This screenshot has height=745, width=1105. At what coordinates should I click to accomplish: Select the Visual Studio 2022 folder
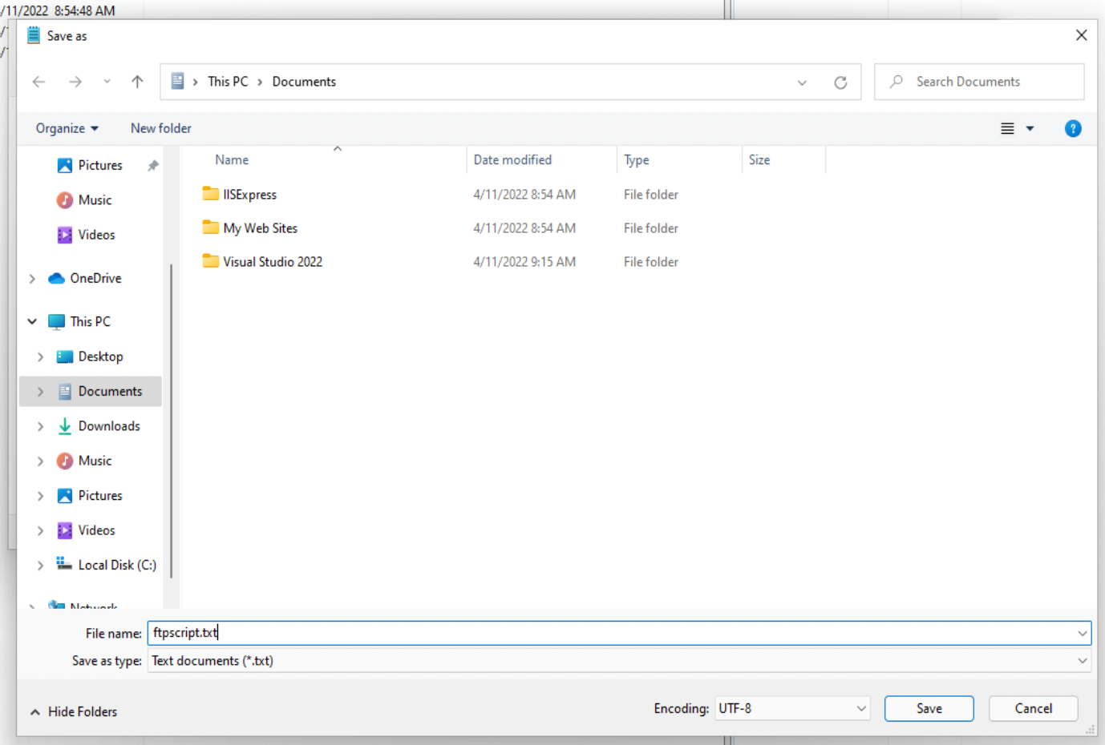coord(272,262)
